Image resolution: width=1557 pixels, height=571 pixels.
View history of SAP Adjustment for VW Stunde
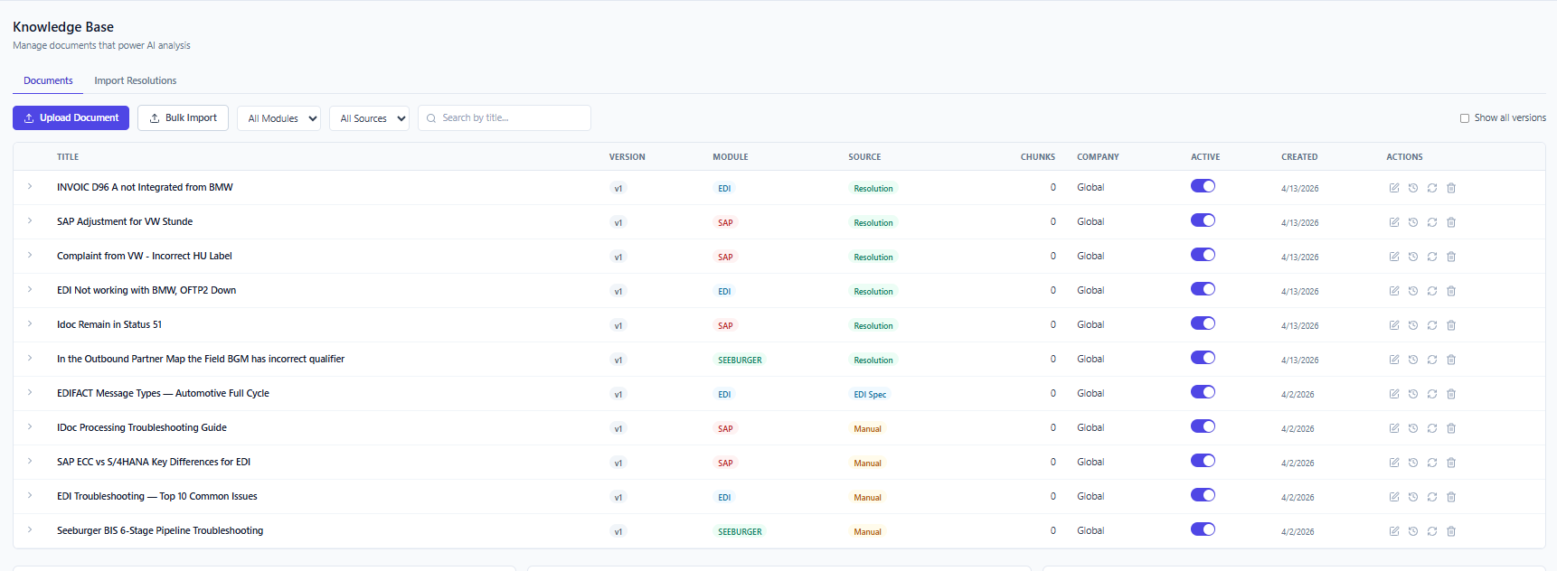click(x=1413, y=222)
